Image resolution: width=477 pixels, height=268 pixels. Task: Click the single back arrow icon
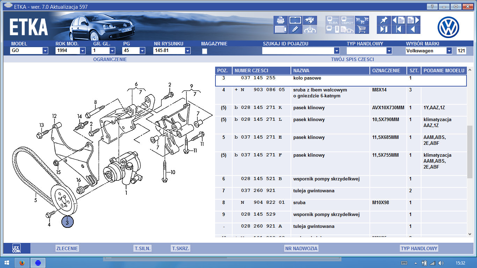pos(413,29)
